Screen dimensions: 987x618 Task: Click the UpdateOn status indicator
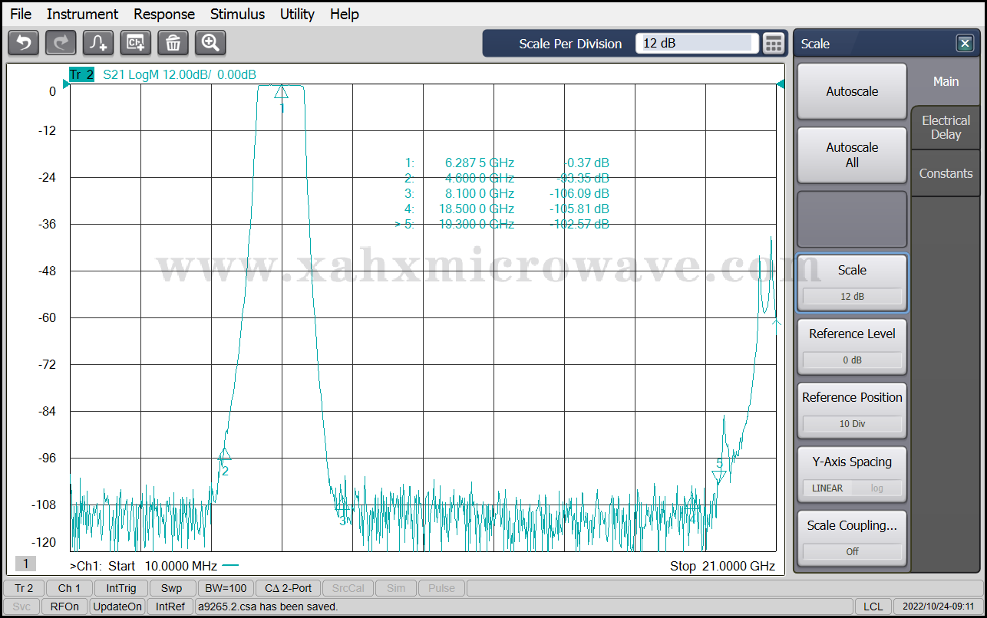click(117, 606)
